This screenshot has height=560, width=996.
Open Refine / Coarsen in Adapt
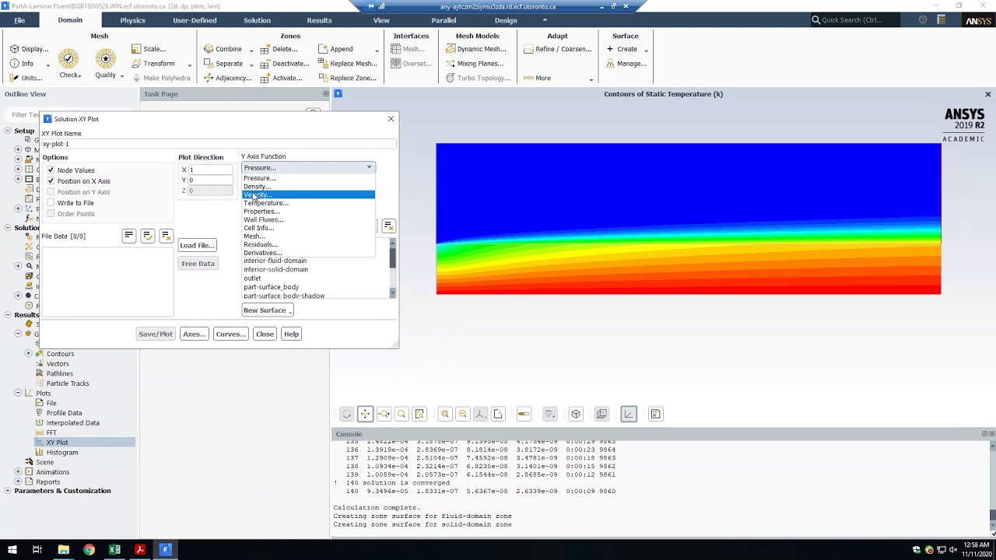click(x=558, y=49)
